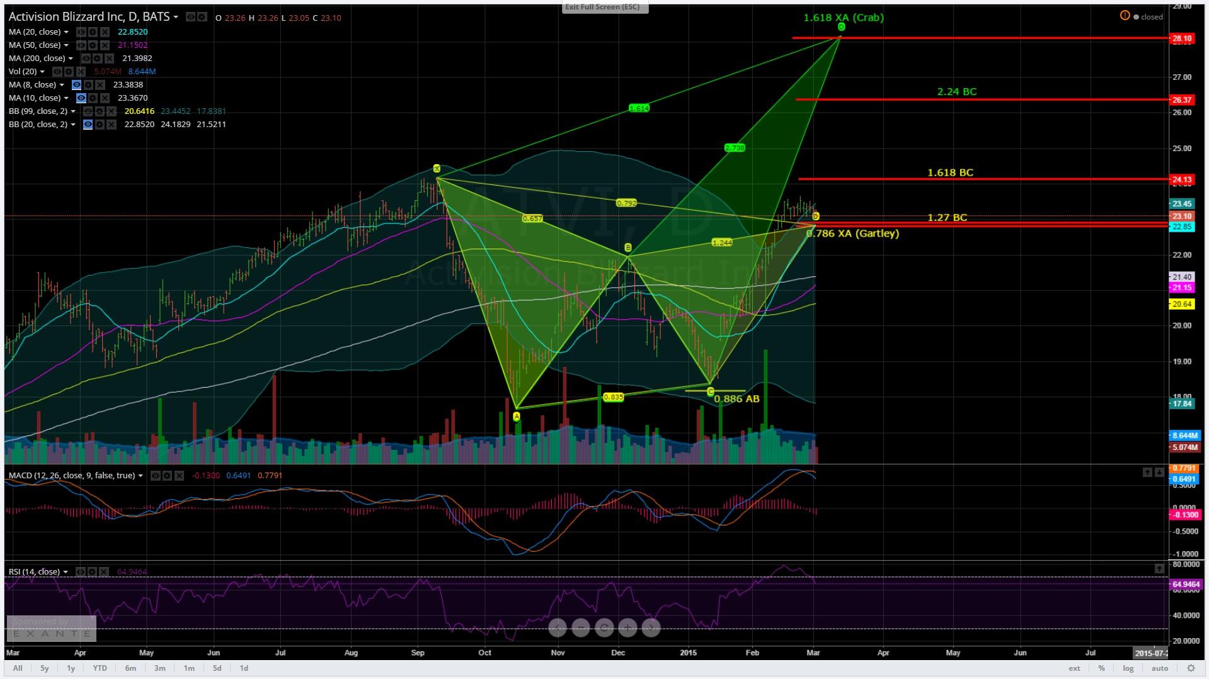This screenshot has width=1209, height=679.
Task: Toggle visibility of RSI indicator
Action: point(81,571)
